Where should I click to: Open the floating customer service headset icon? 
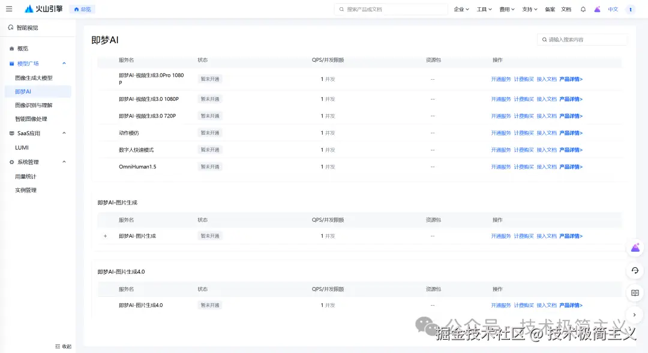click(635, 270)
